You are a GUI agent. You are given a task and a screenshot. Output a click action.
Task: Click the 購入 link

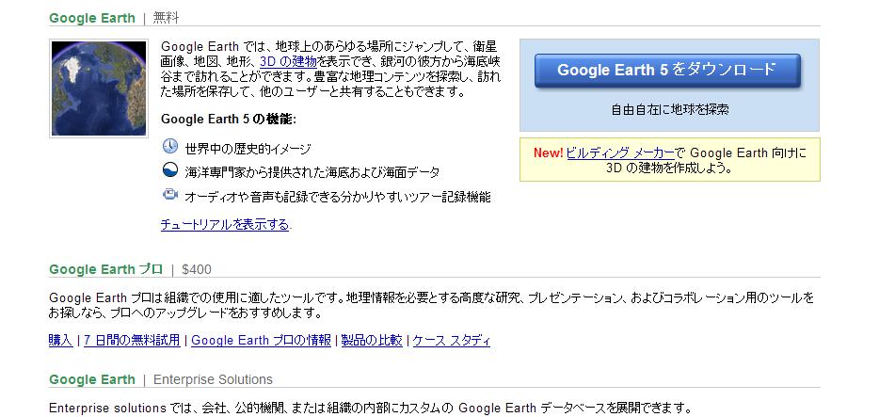click(60, 341)
